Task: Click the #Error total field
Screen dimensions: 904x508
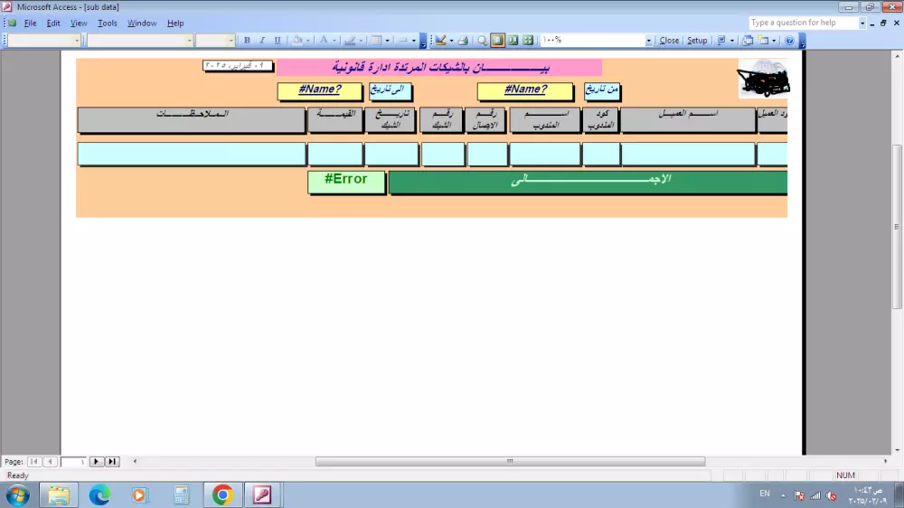Action: 346,182
